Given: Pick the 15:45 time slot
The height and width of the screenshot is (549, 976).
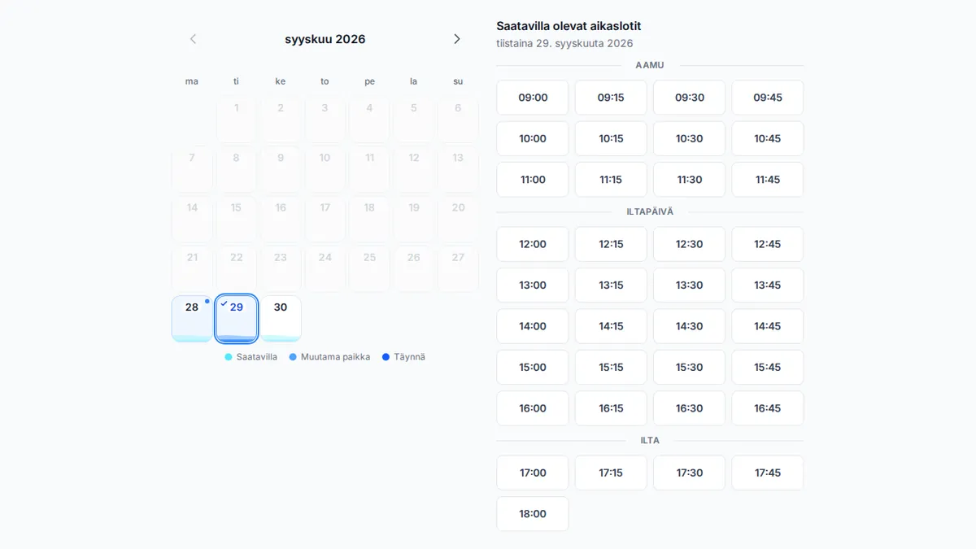Looking at the screenshot, I should 768,368.
